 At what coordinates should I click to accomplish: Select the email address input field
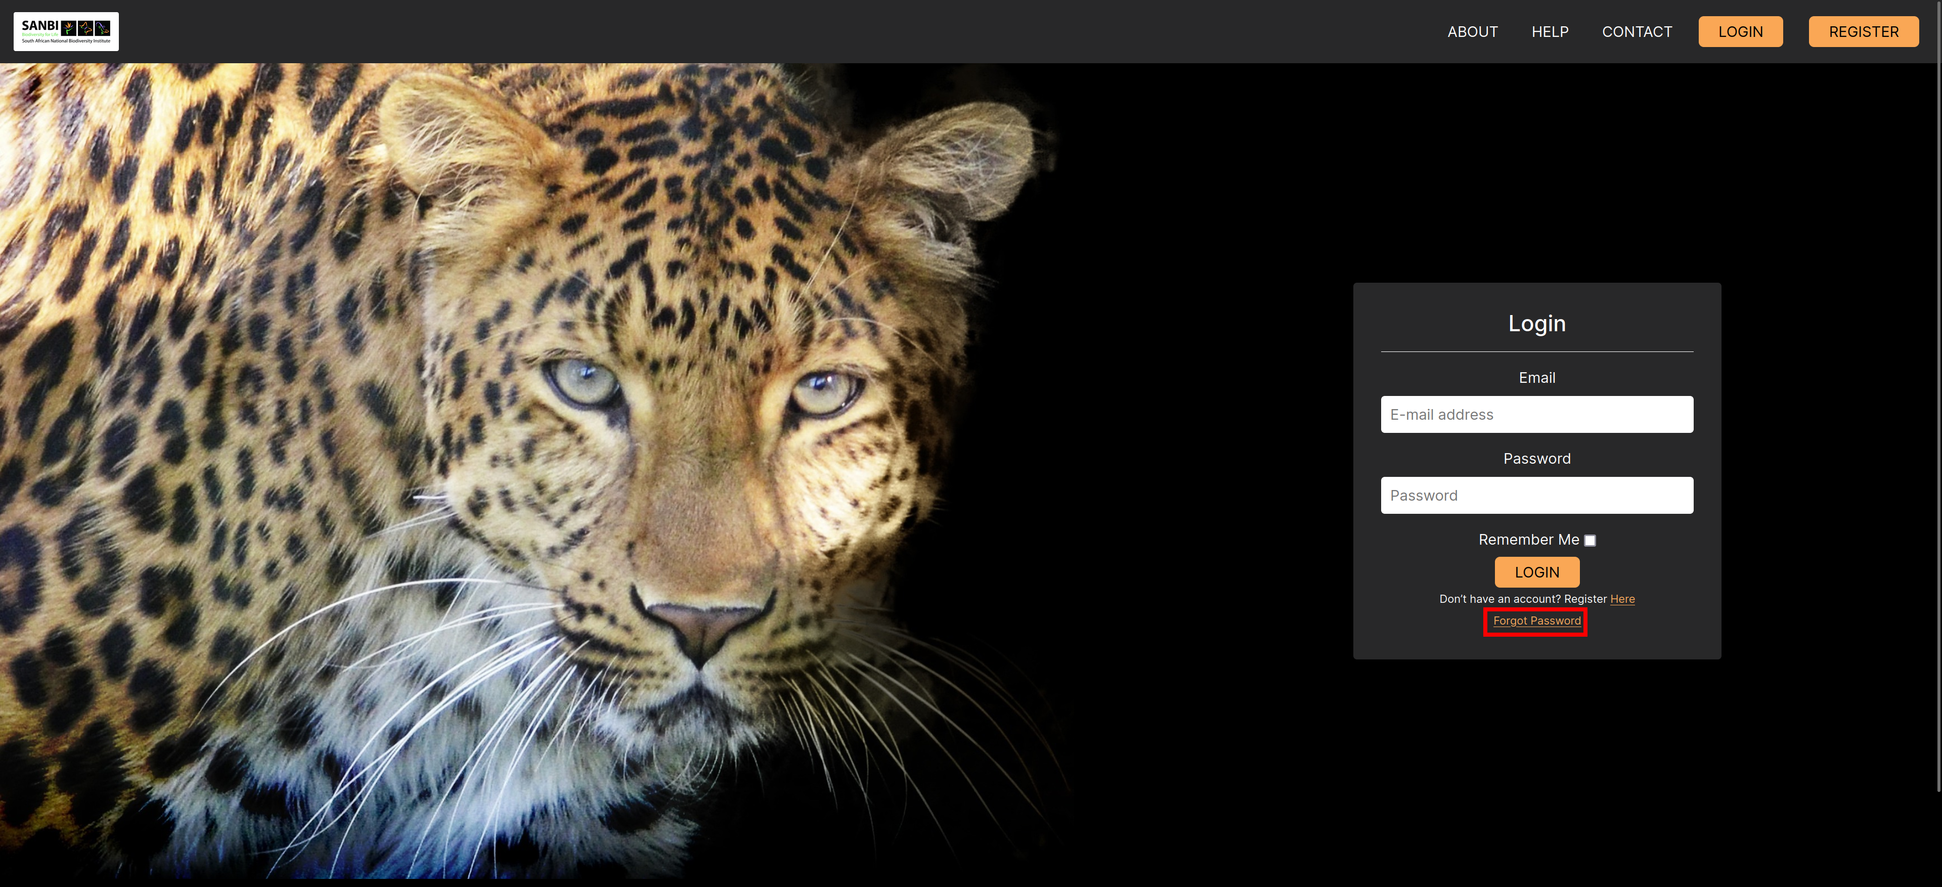point(1536,414)
